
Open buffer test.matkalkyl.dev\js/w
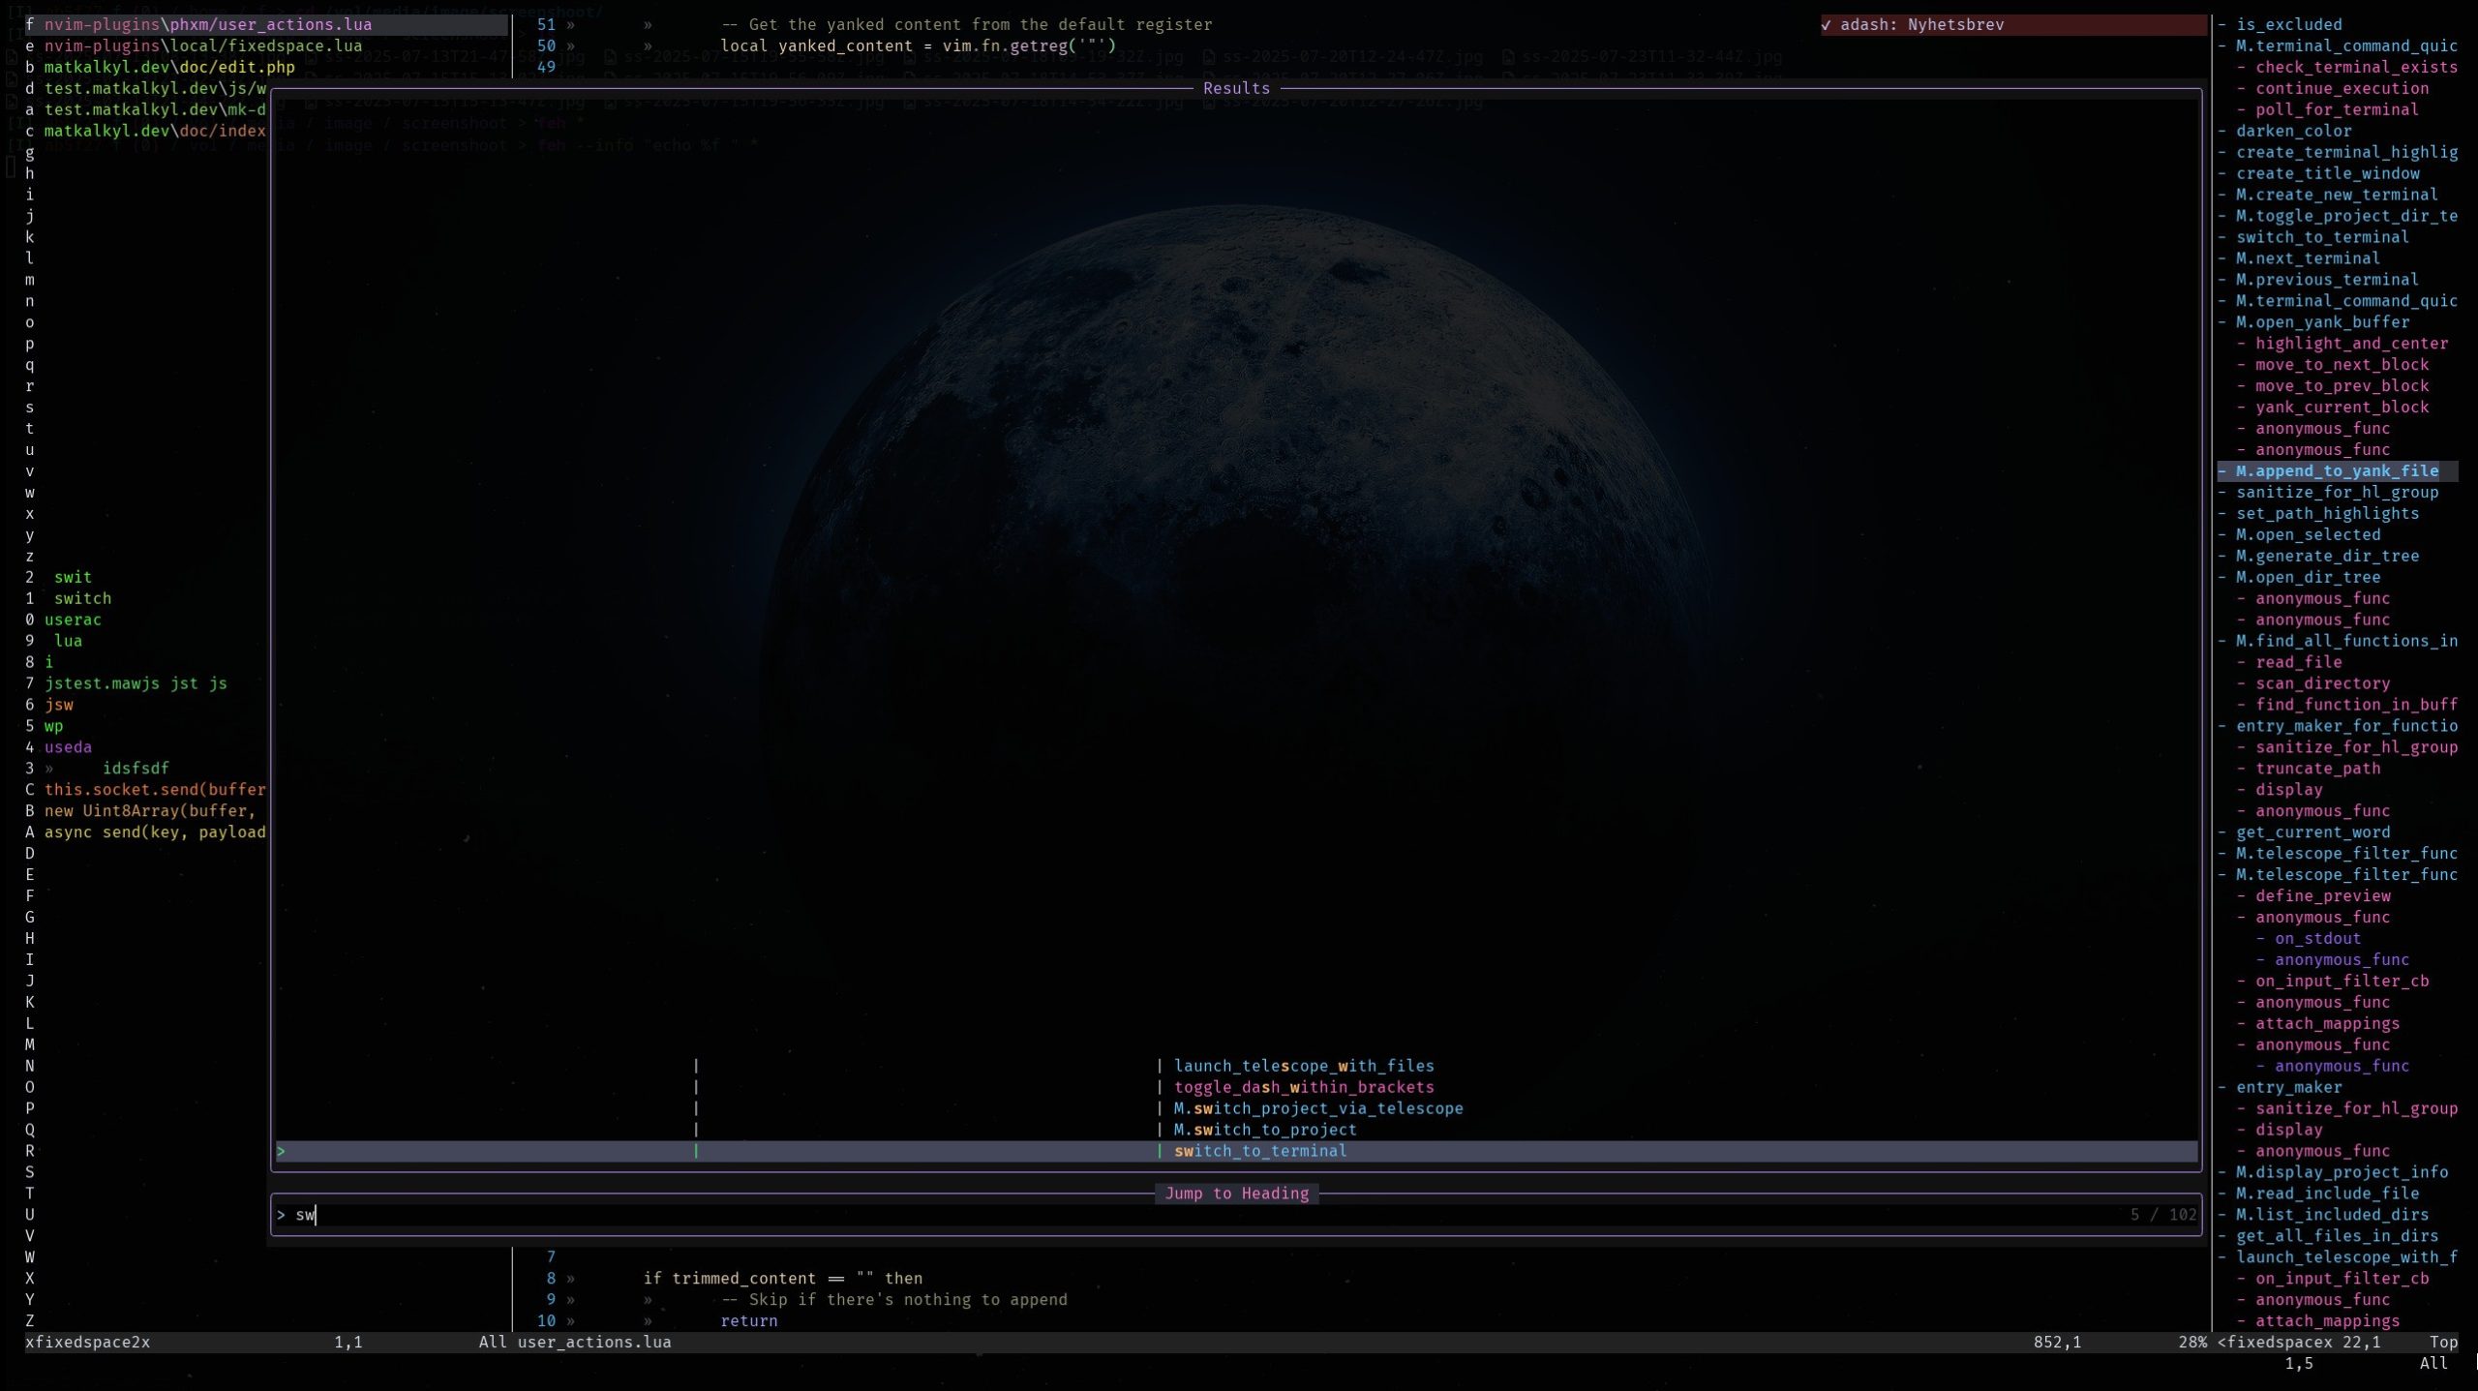tap(154, 88)
